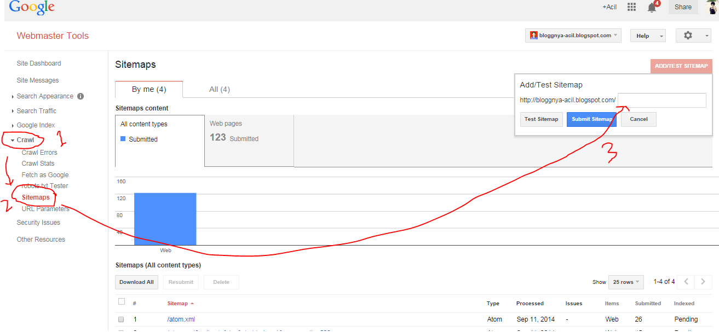Click the Test Sitemap button
719x332 pixels.
click(x=541, y=119)
